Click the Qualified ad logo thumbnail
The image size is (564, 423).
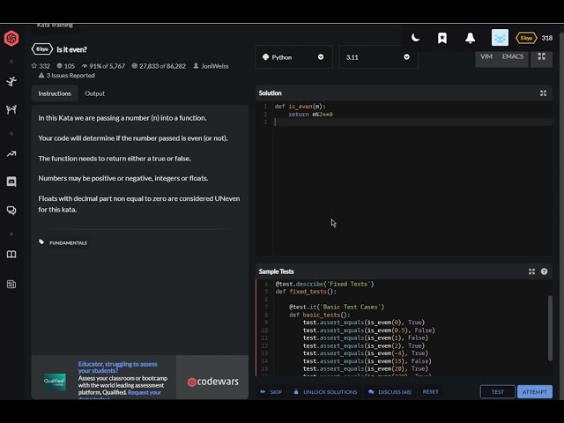tap(55, 382)
